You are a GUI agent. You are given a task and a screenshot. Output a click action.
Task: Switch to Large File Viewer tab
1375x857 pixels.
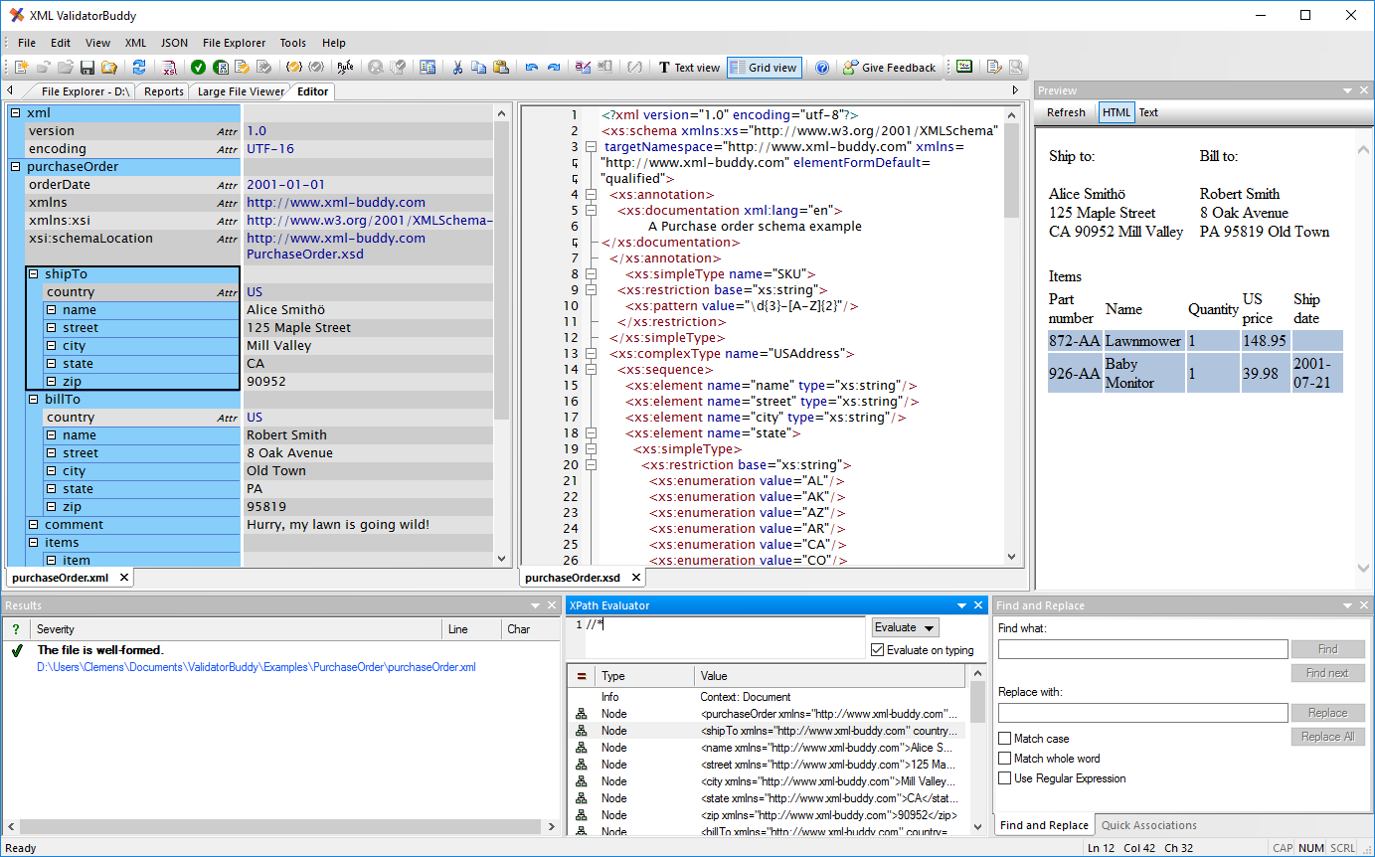point(241,91)
